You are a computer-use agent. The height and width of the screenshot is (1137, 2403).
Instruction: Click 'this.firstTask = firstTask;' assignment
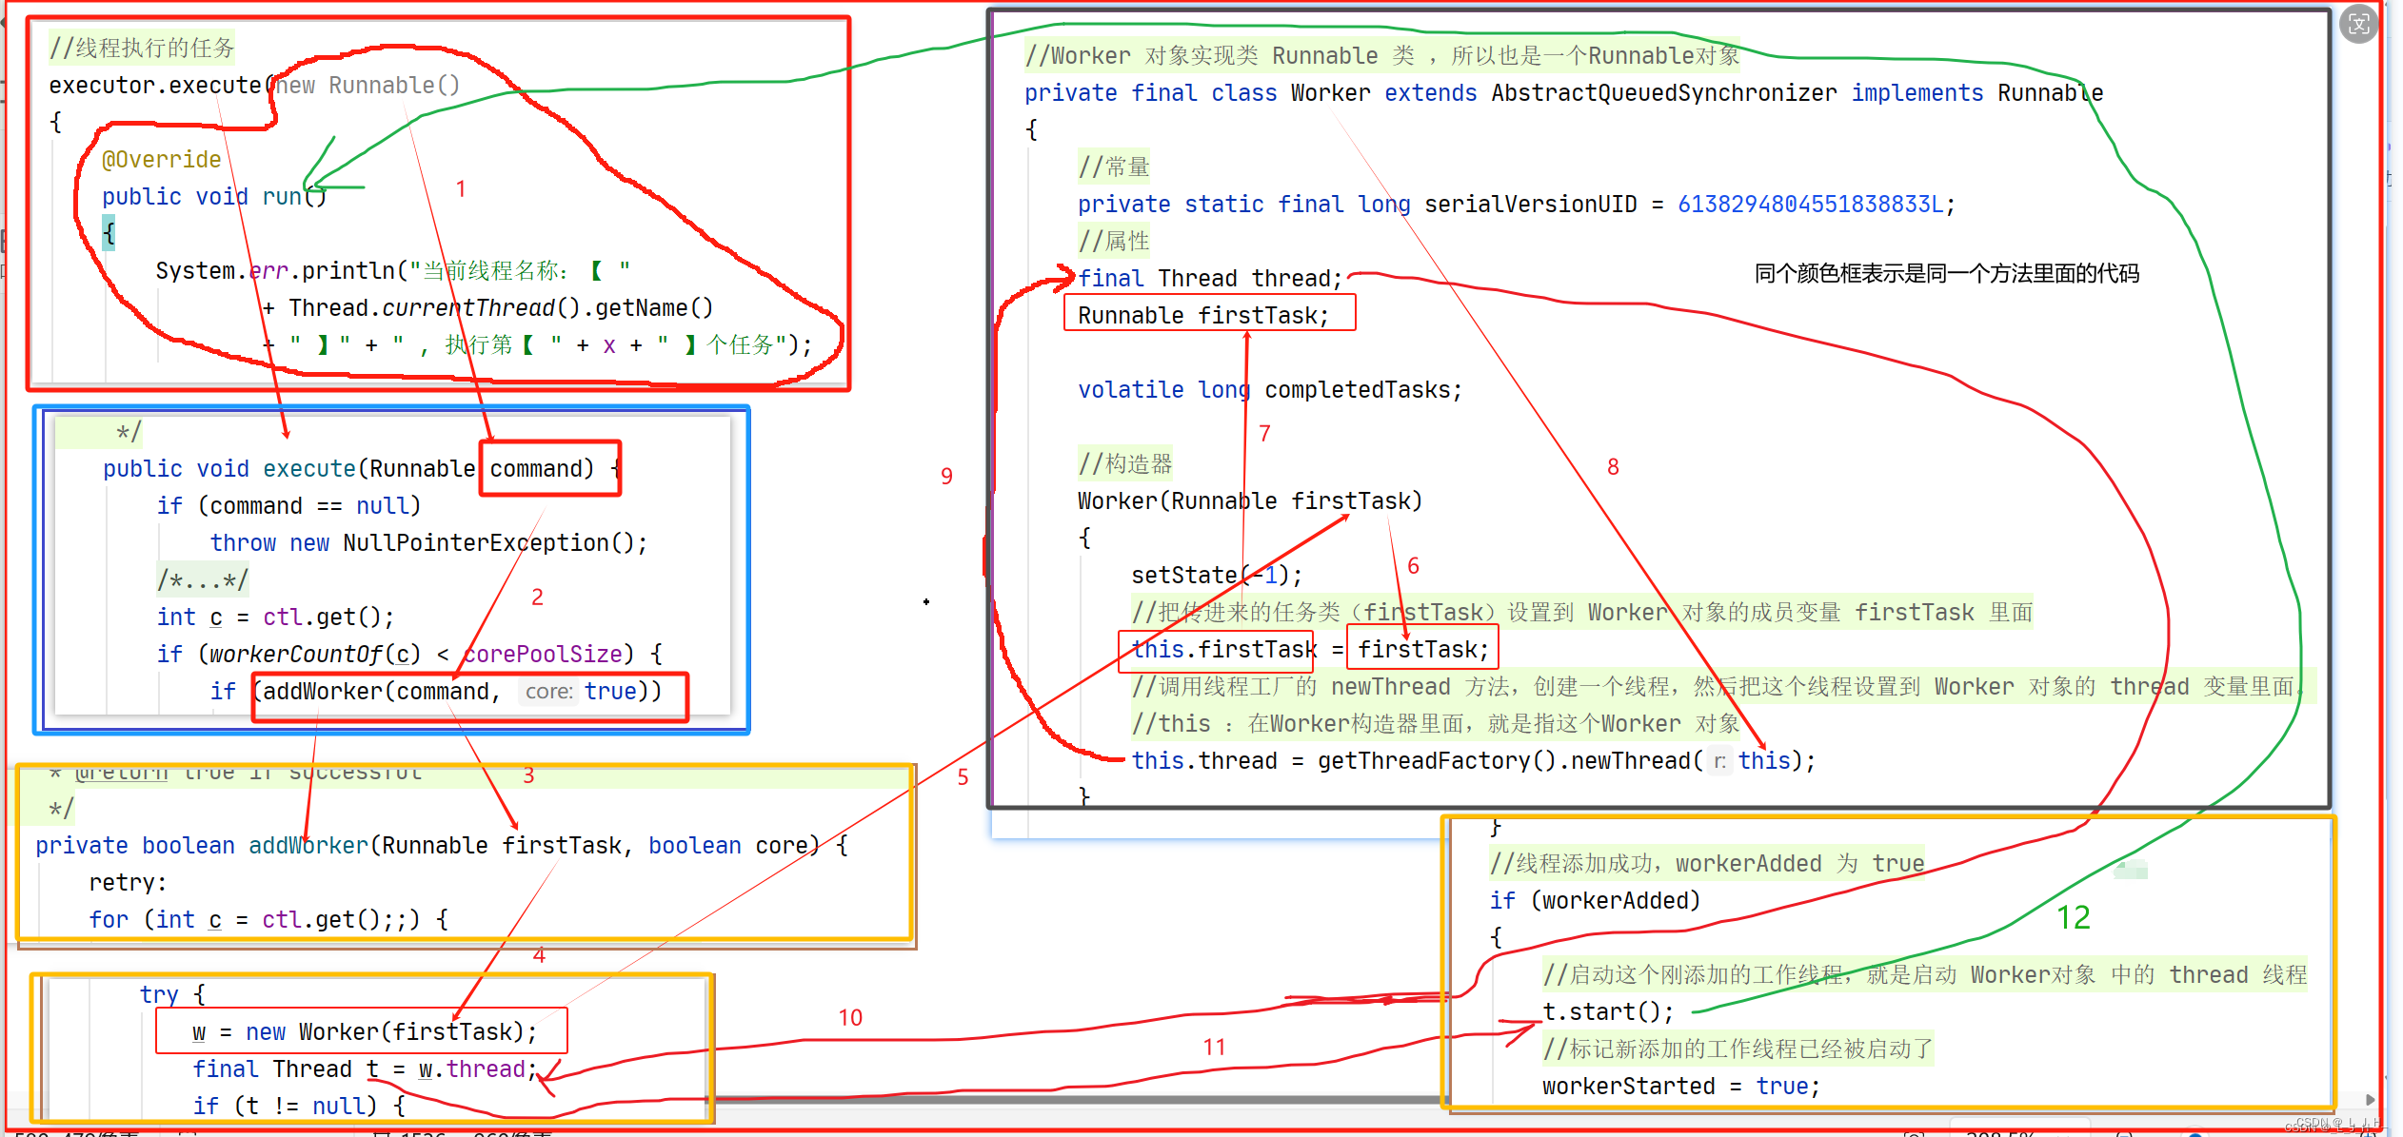[x=1310, y=649]
